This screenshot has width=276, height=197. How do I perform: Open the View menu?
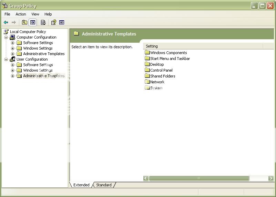(x=35, y=14)
